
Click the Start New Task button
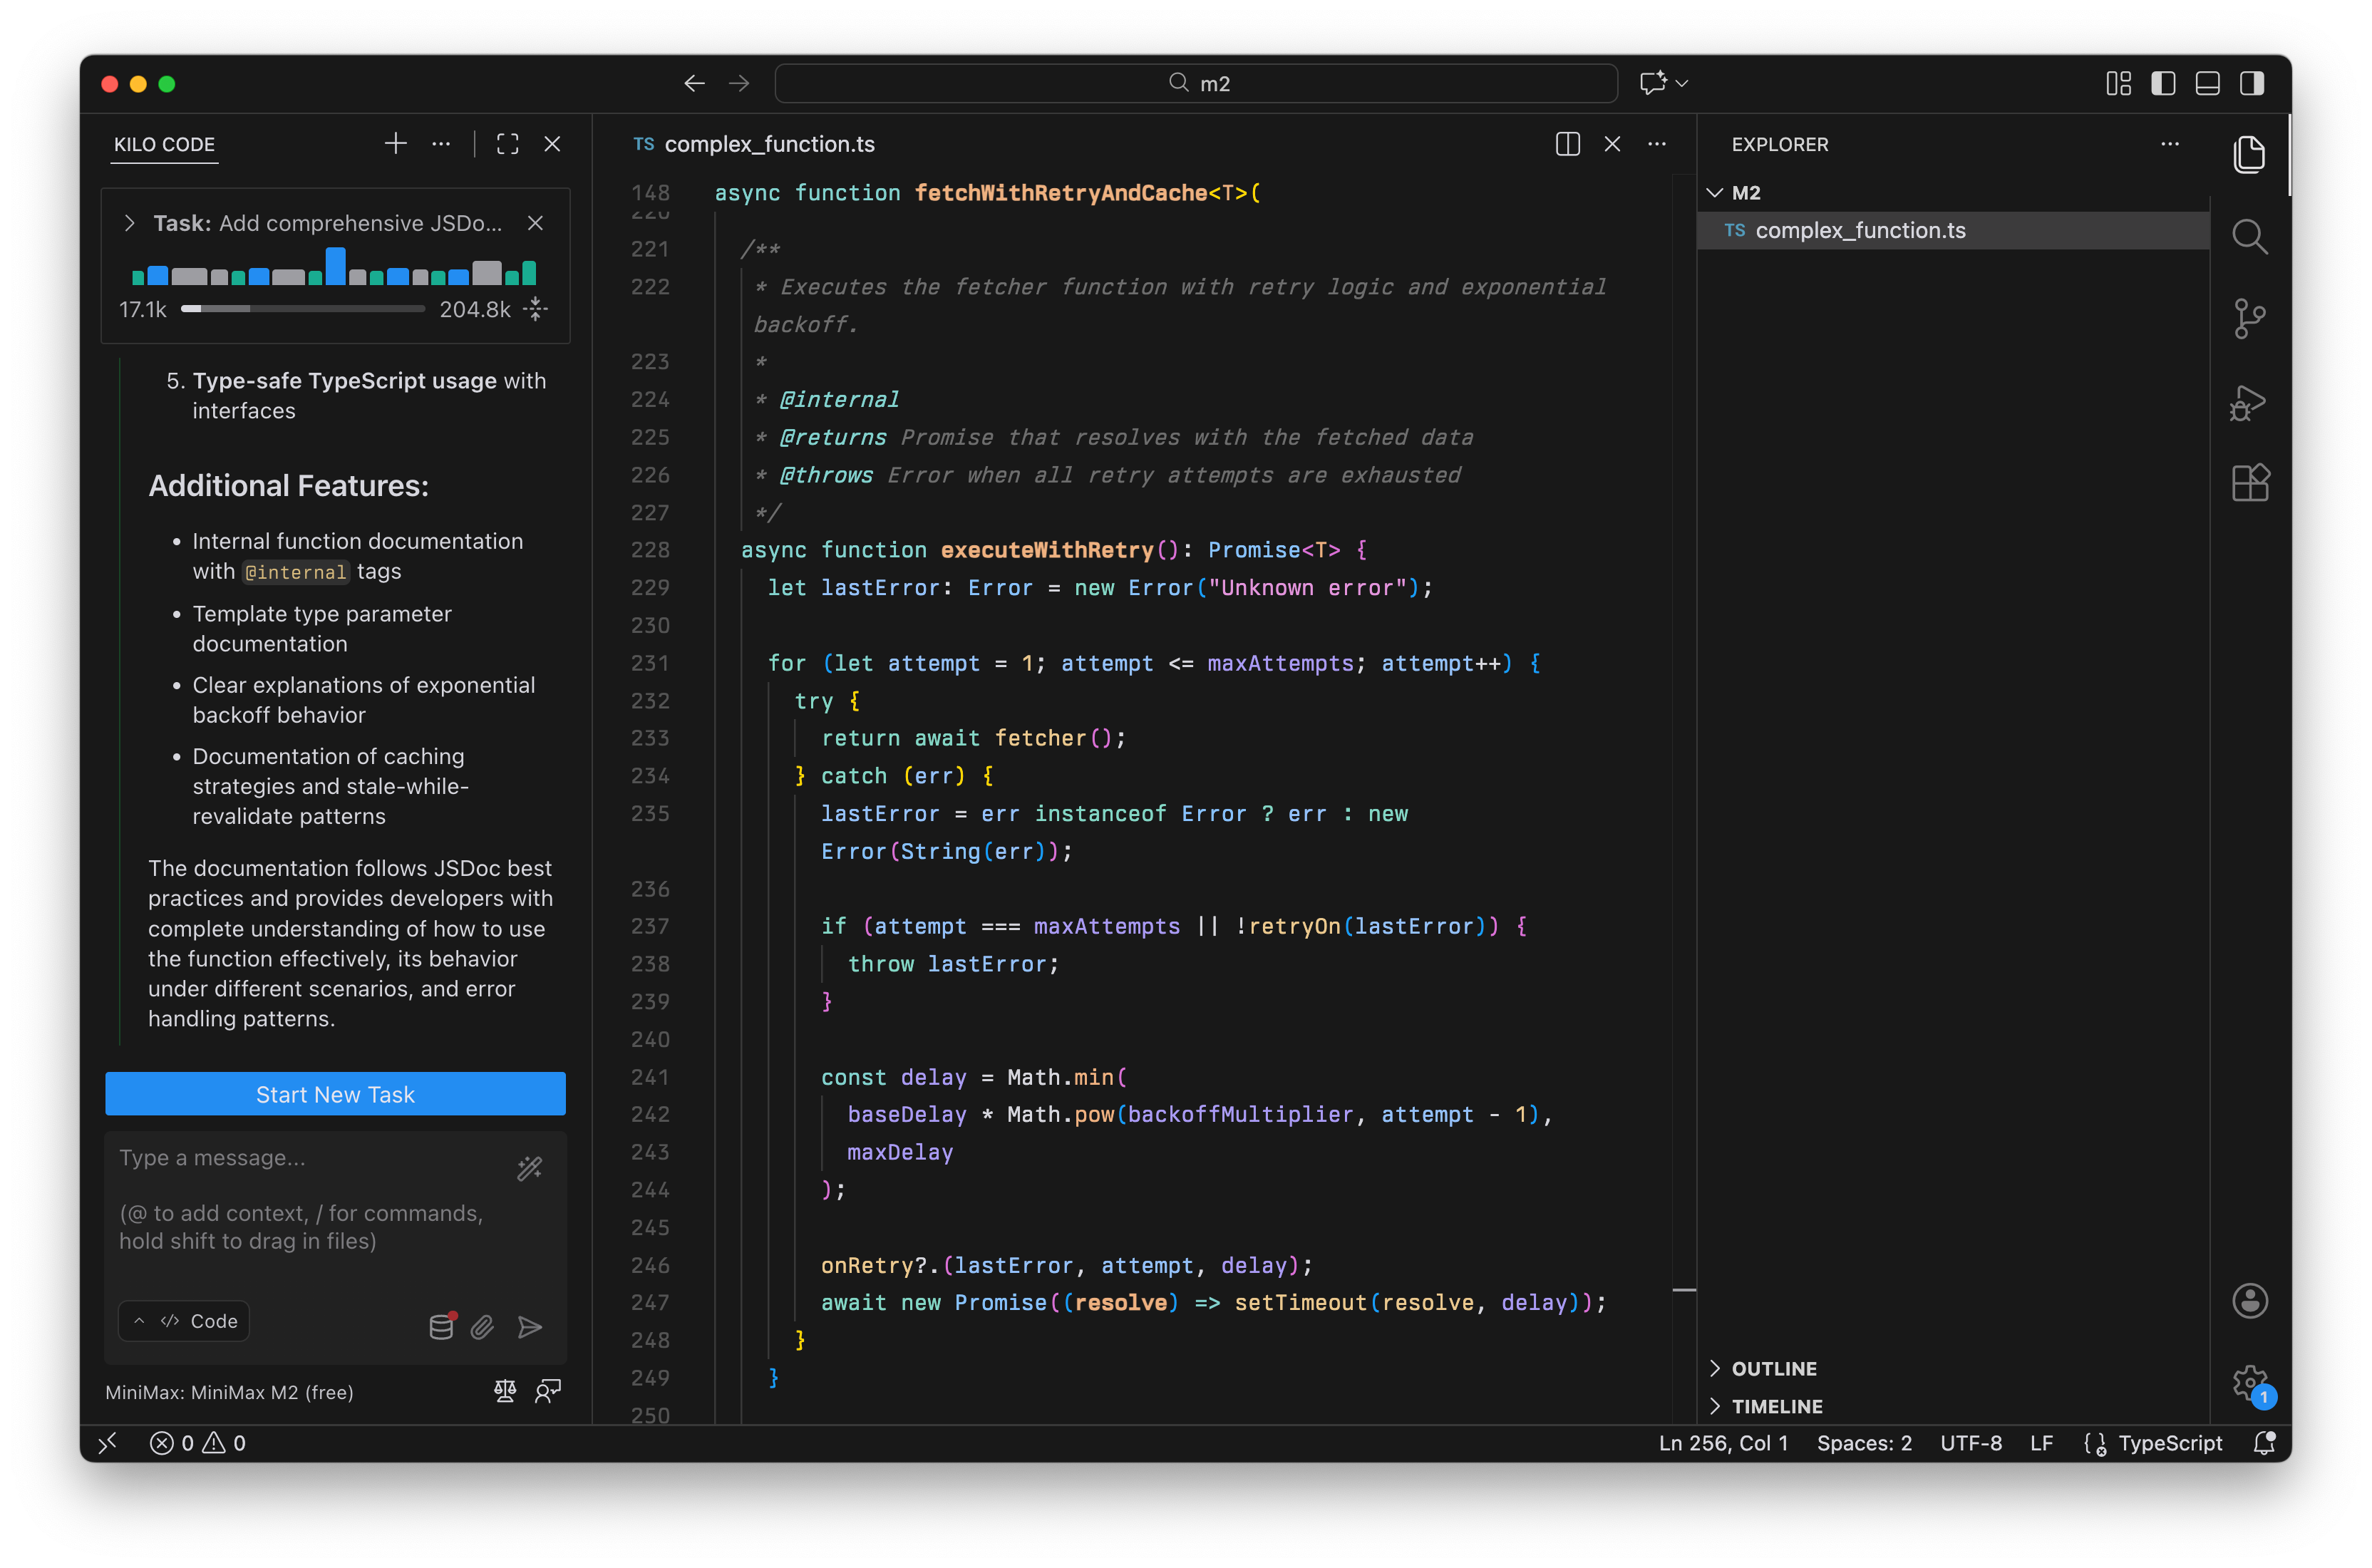point(335,1094)
